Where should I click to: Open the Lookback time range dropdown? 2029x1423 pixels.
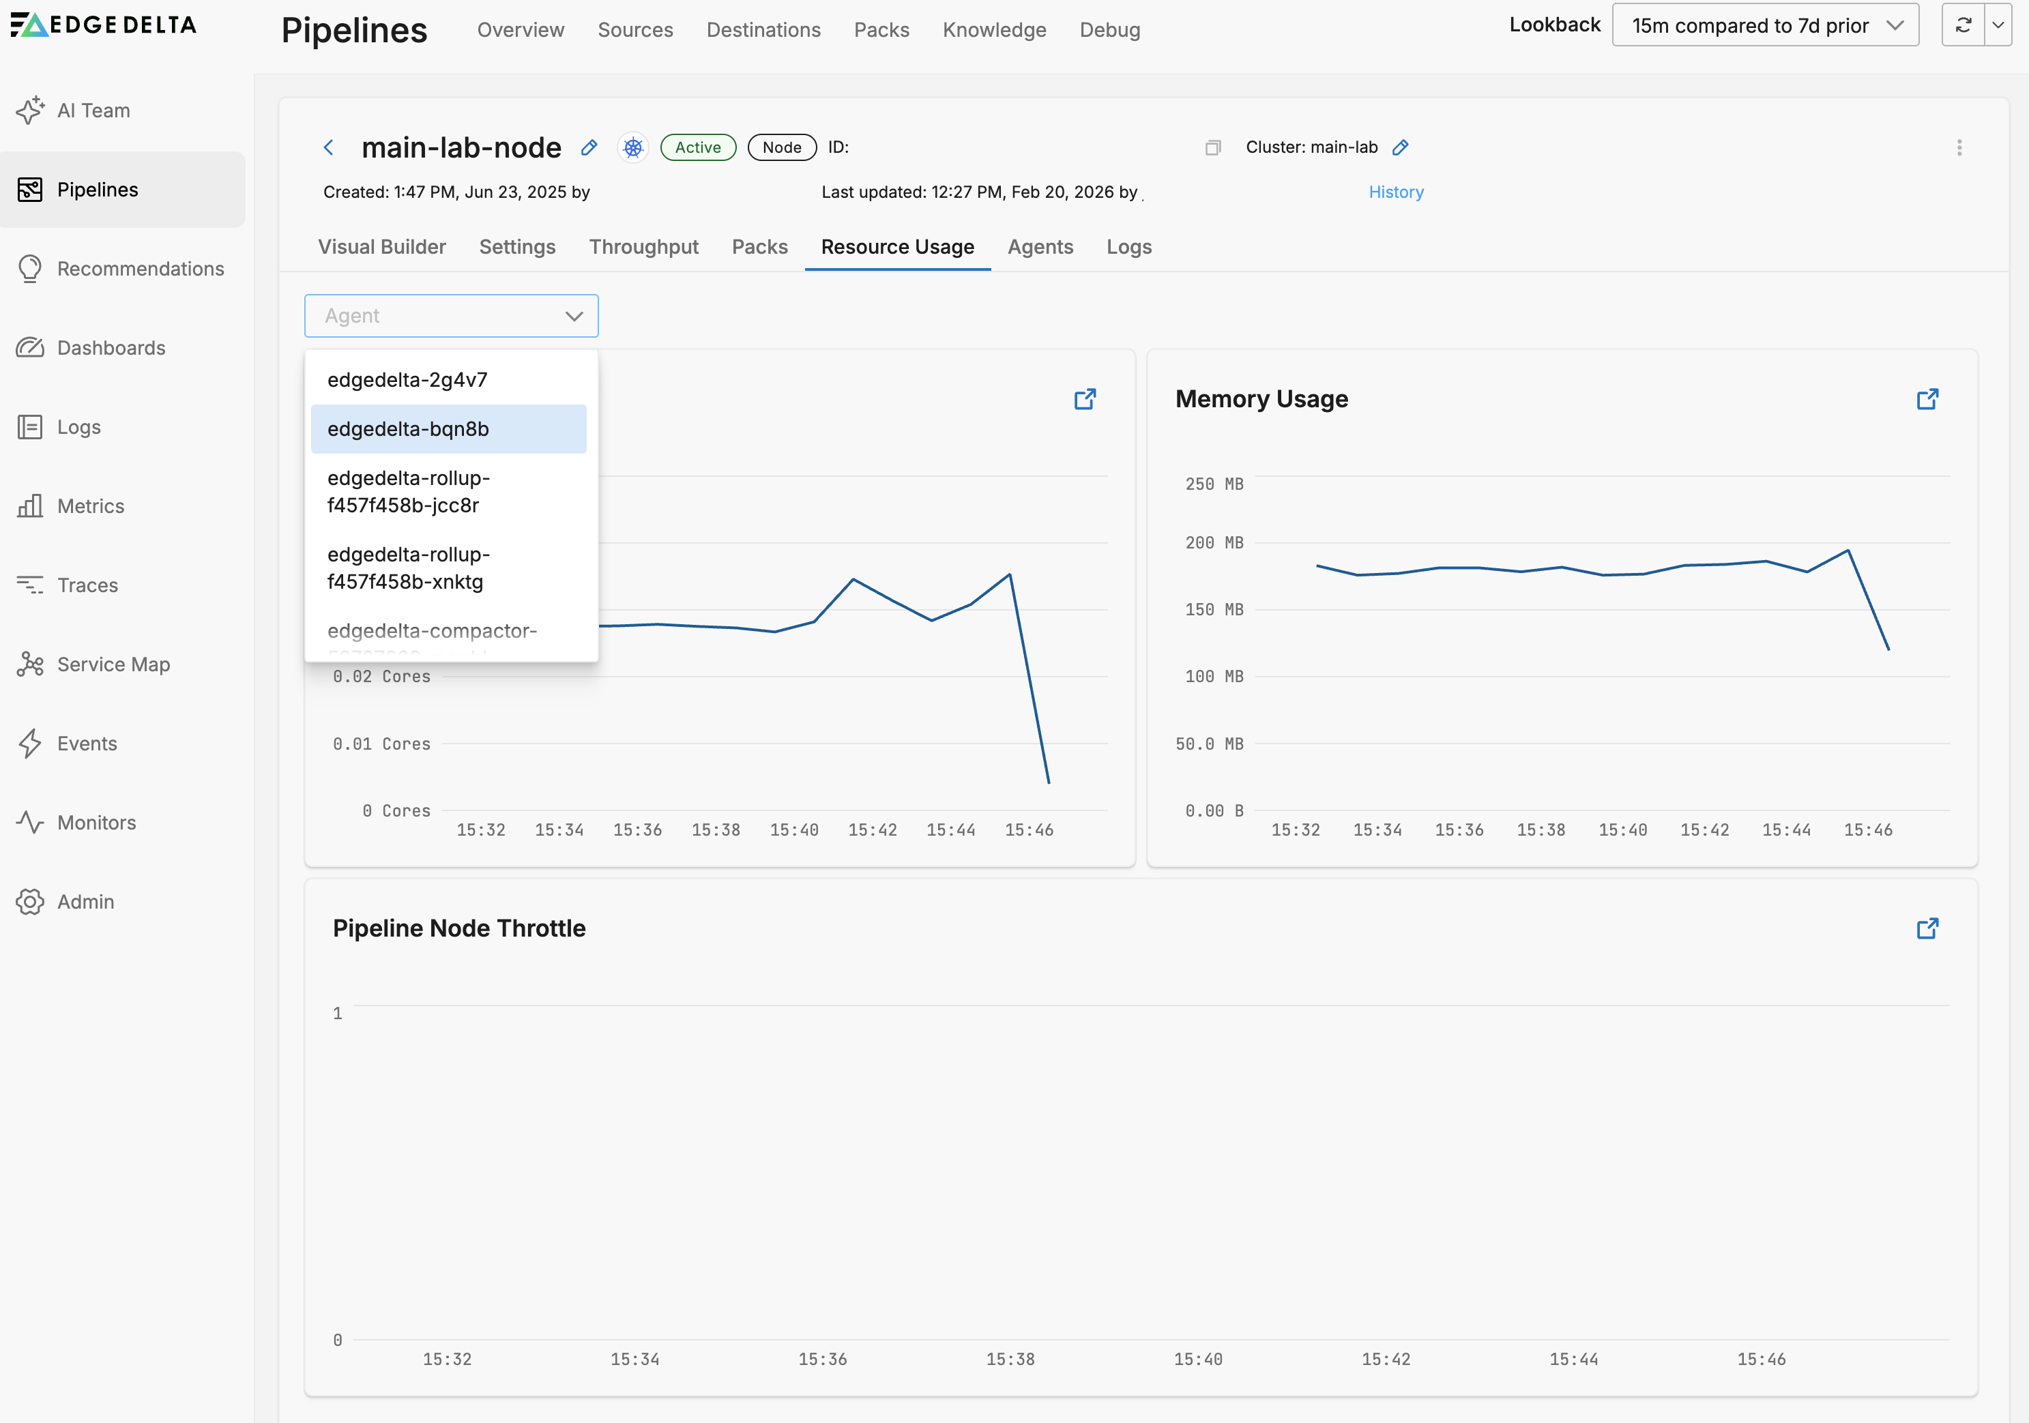pyautogui.click(x=1765, y=26)
